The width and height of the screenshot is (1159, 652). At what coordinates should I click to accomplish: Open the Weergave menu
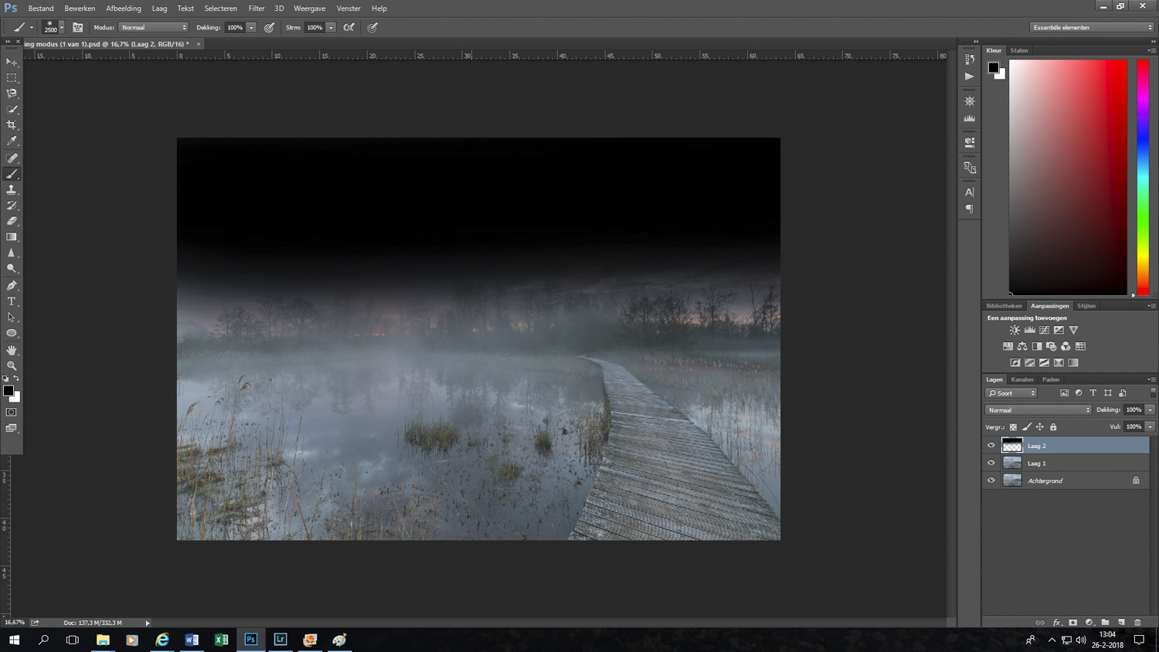(309, 8)
